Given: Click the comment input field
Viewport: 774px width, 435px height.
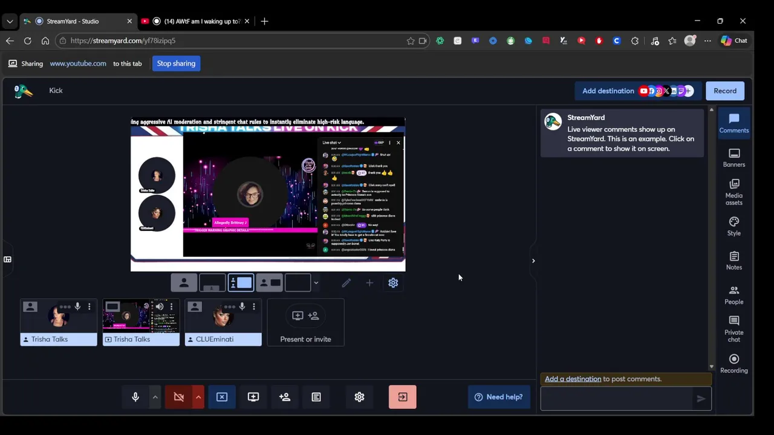Looking at the screenshot, I should tap(617, 398).
